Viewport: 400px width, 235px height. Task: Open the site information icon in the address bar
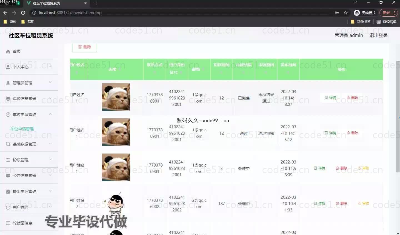tap(34, 13)
